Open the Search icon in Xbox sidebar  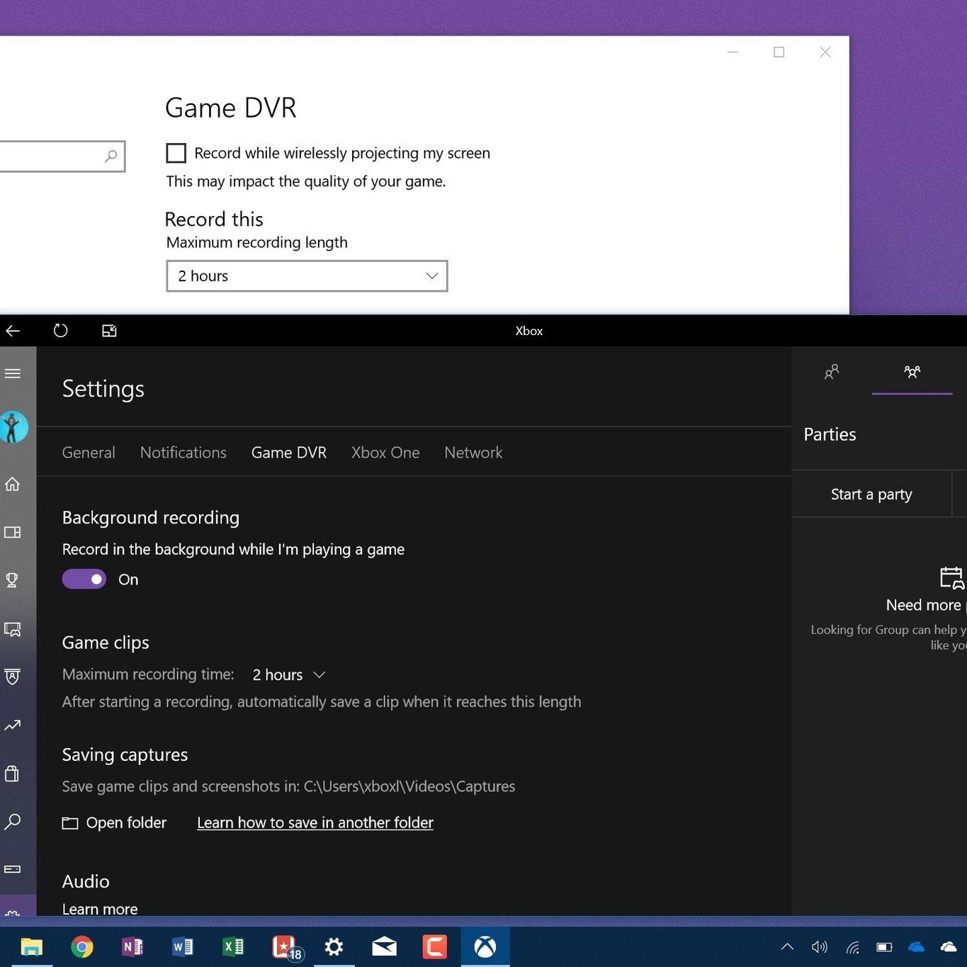[13, 822]
